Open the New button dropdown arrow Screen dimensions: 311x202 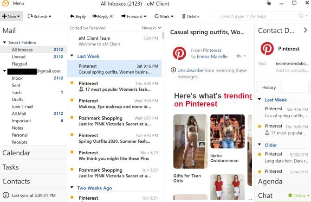coord(19,17)
